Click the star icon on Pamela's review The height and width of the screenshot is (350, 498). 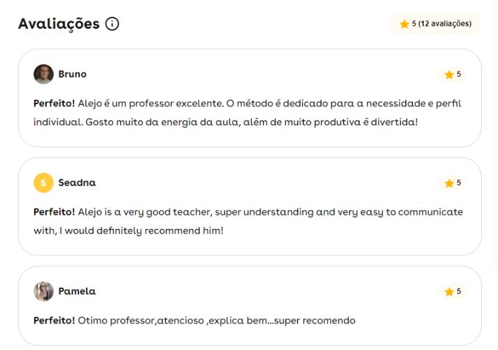pos(449,292)
